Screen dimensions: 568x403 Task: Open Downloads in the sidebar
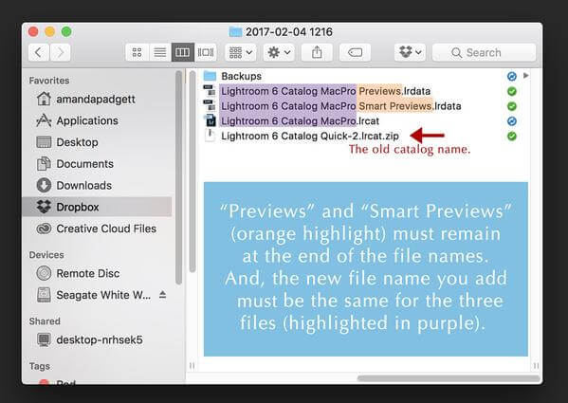(x=97, y=186)
